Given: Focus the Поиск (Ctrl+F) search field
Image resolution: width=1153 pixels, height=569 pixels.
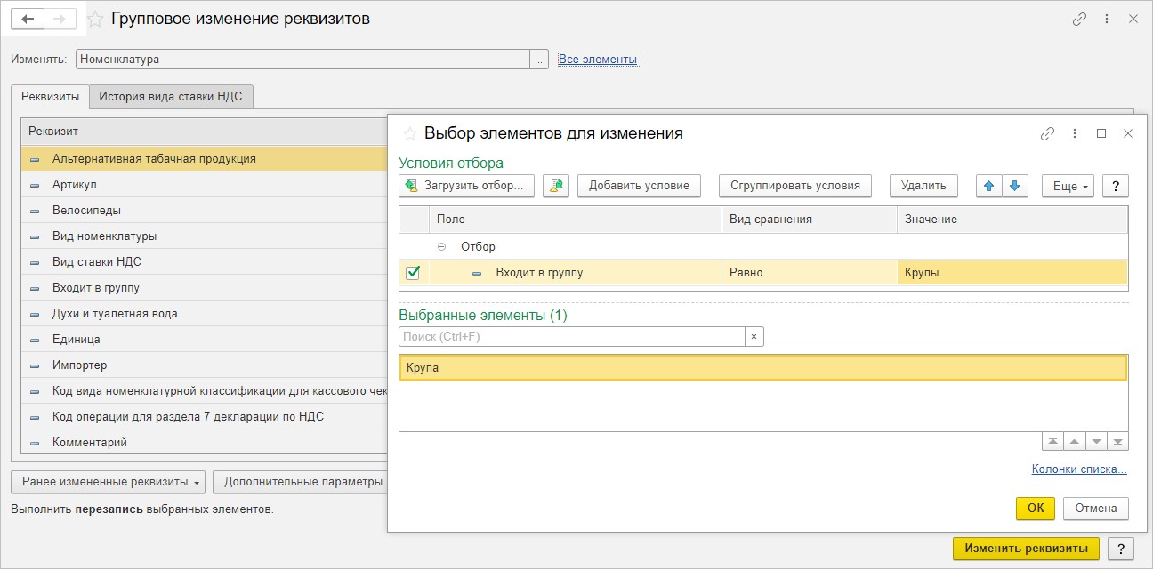Looking at the screenshot, I should pyautogui.click(x=572, y=337).
